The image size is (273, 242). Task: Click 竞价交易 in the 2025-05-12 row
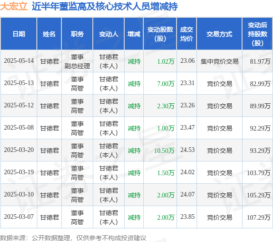coord(219,106)
